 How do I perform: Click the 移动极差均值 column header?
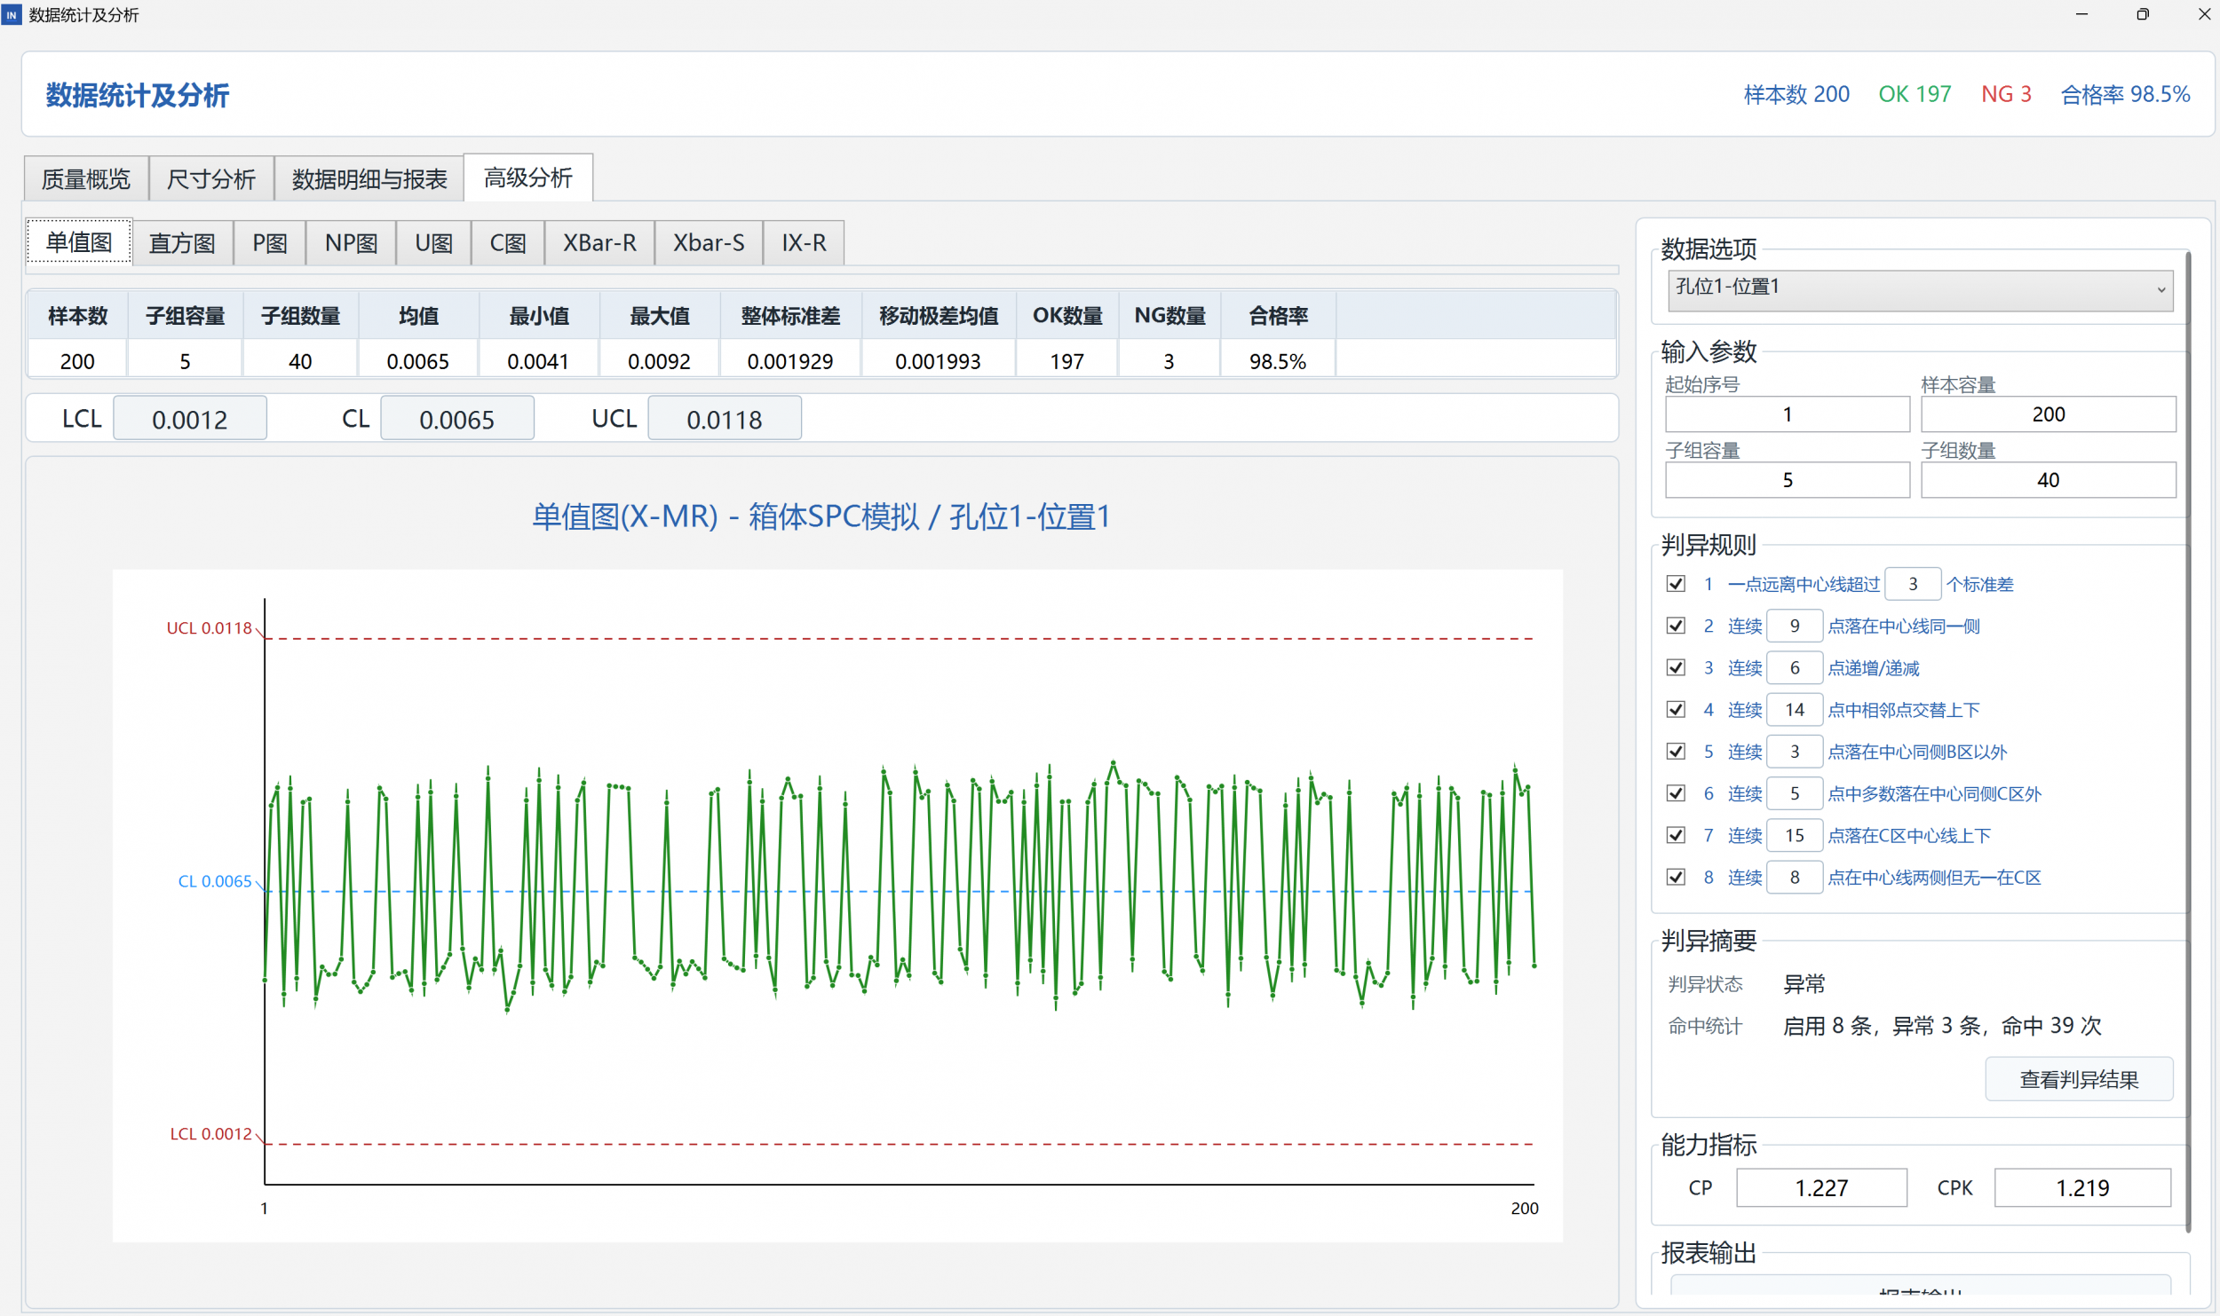(939, 316)
